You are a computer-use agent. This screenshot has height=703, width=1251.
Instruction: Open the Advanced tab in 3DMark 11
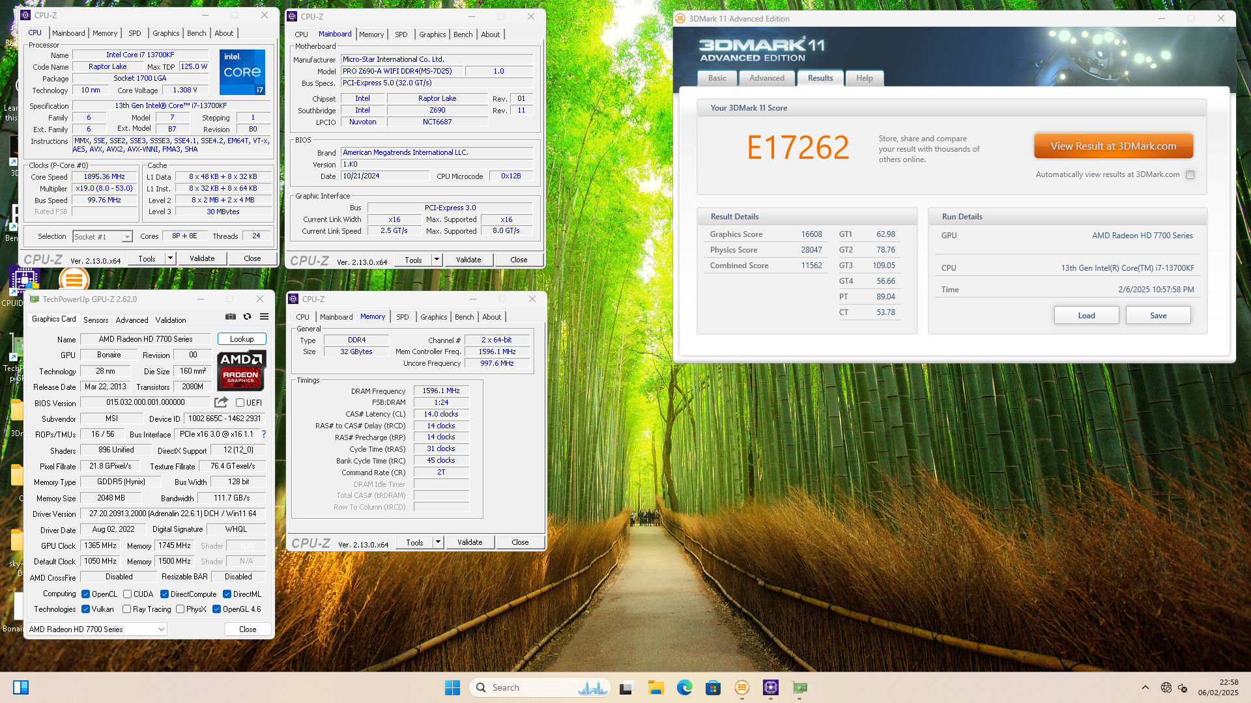coord(767,78)
